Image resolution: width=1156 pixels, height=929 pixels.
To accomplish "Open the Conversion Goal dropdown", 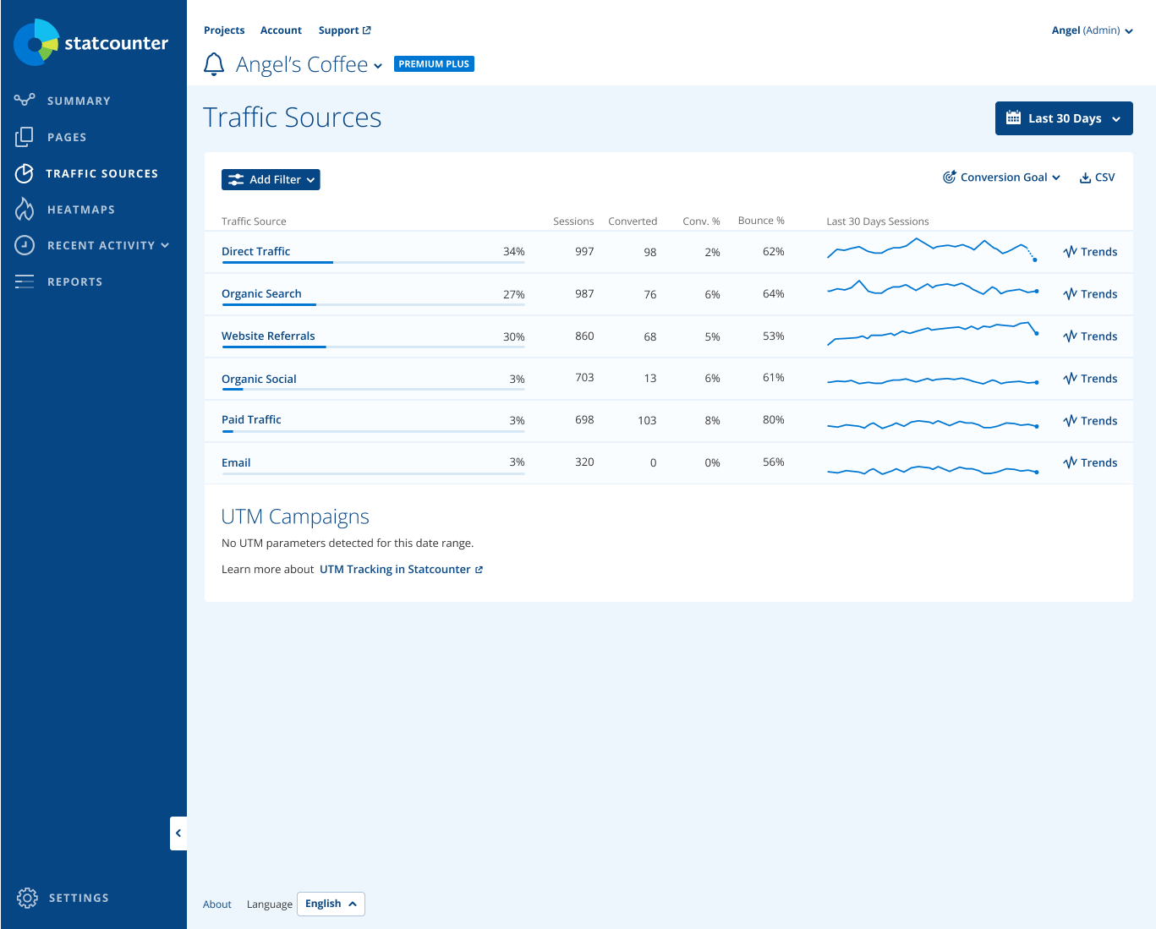I will coord(1001,178).
